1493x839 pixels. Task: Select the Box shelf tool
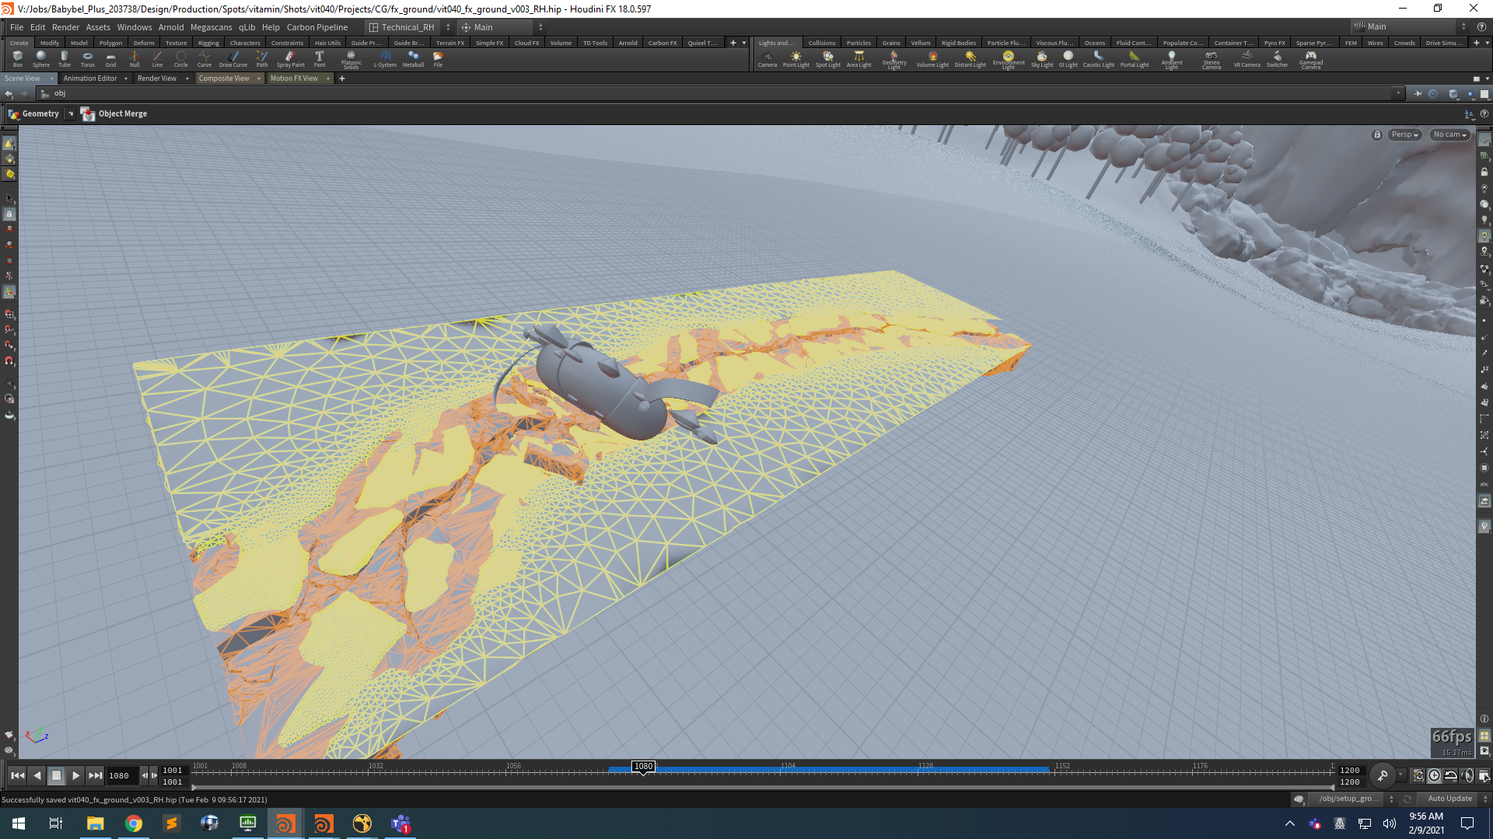tap(18, 59)
